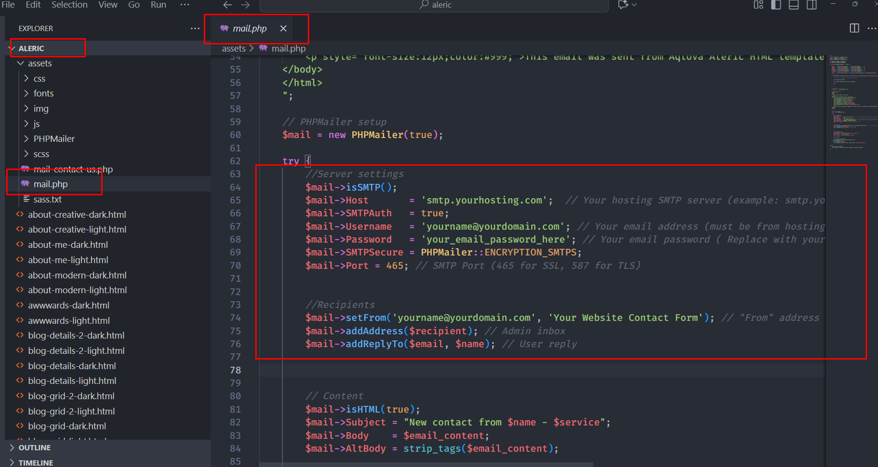Viewport: 878px width, 467px height.
Task: Expand the OUTLINE section
Action: point(34,447)
